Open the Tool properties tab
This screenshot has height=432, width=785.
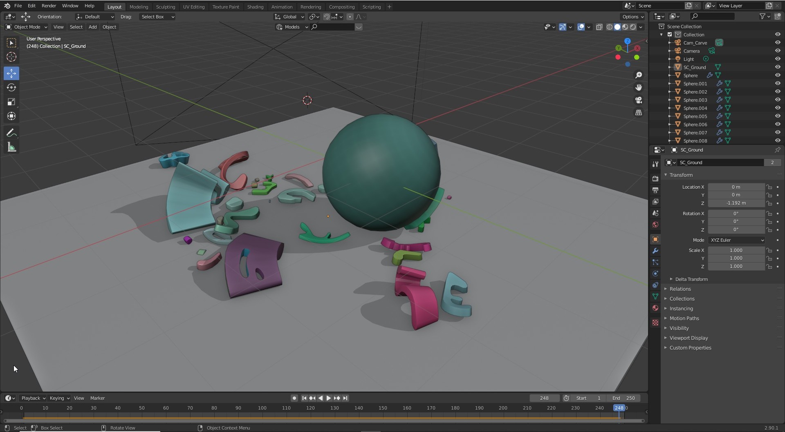tap(655, 164)
